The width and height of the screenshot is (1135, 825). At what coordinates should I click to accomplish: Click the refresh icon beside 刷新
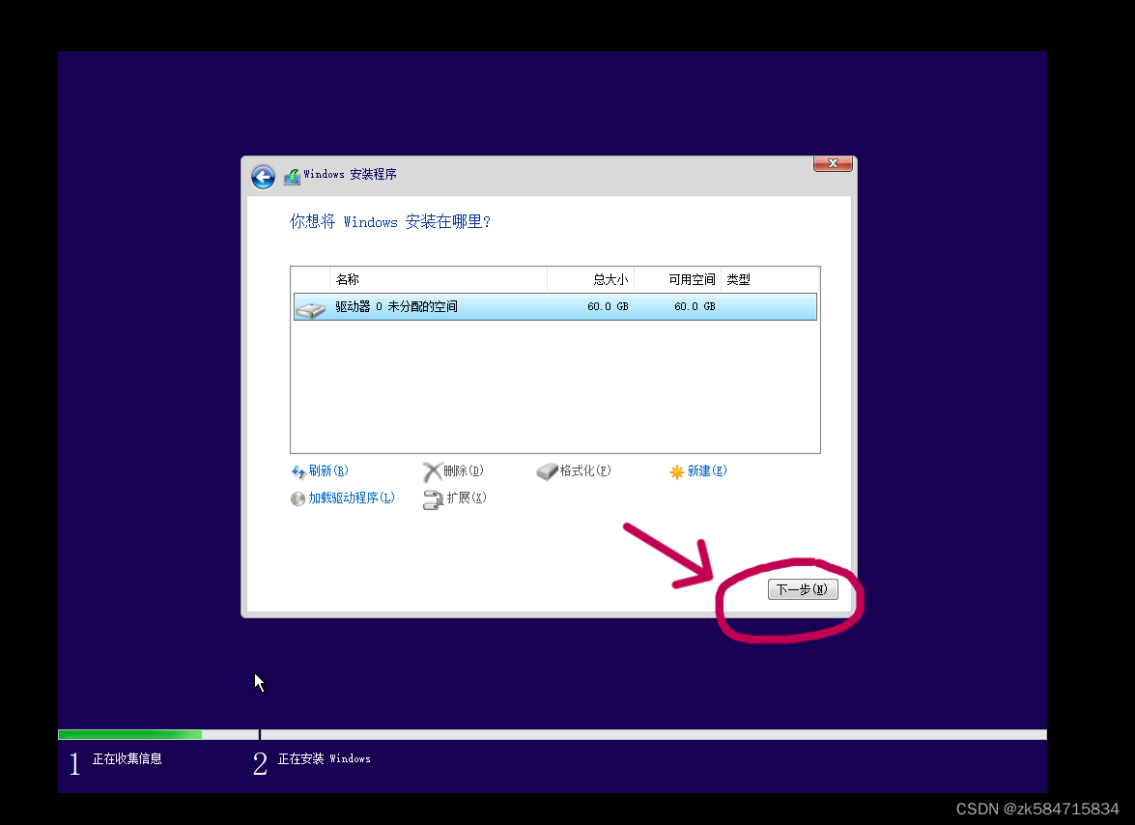(x=298, y=471)
